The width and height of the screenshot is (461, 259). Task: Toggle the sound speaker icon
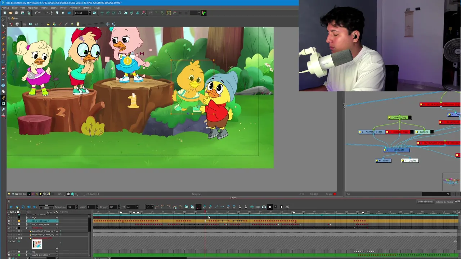click(x=29, y=207)
